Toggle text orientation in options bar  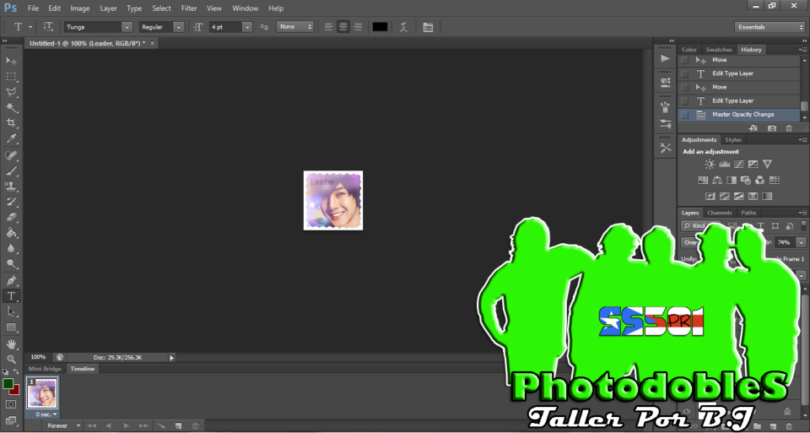pos(48,27)
